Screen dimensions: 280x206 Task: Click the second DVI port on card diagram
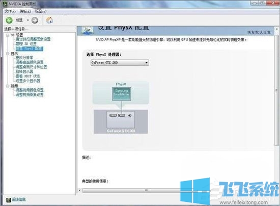pyautogui.click(x=122, y=115)
